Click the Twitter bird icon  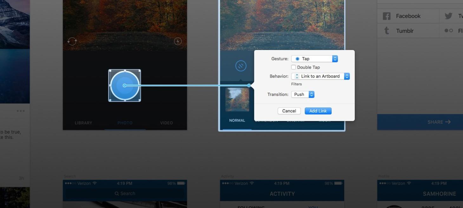448,16
